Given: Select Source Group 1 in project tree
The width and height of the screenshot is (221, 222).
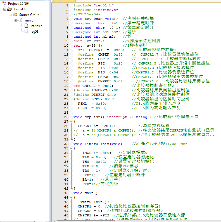Looking at the screenshot, I should coord(30,15).
